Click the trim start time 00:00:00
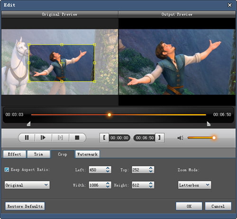This screenshot has height=219, width=237. point(119,138)
